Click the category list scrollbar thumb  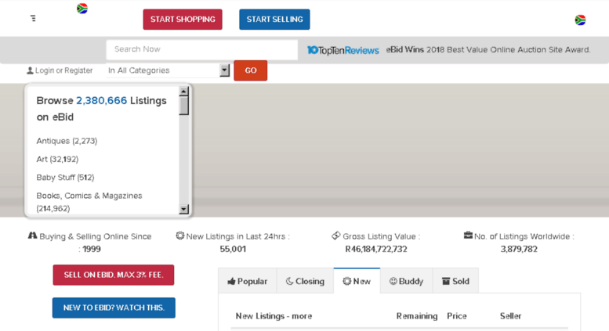(x=184, y=106)
